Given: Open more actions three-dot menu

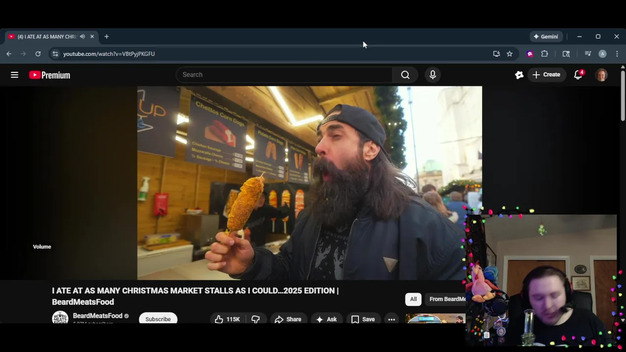Looking at the screenshot, I should click(391, 319).
